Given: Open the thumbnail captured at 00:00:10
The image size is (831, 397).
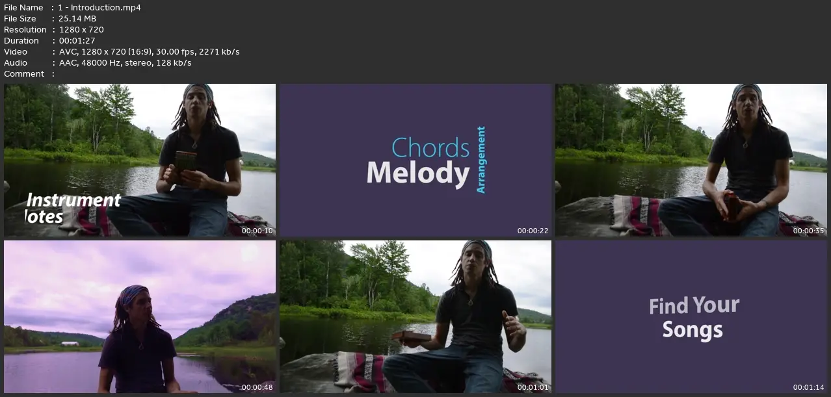Looking at the screenshot, I should click(x=140, y=160).
